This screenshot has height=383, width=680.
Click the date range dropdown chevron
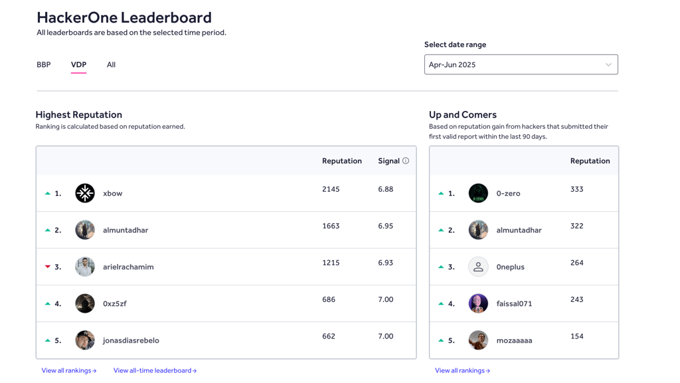coord(608,64)
